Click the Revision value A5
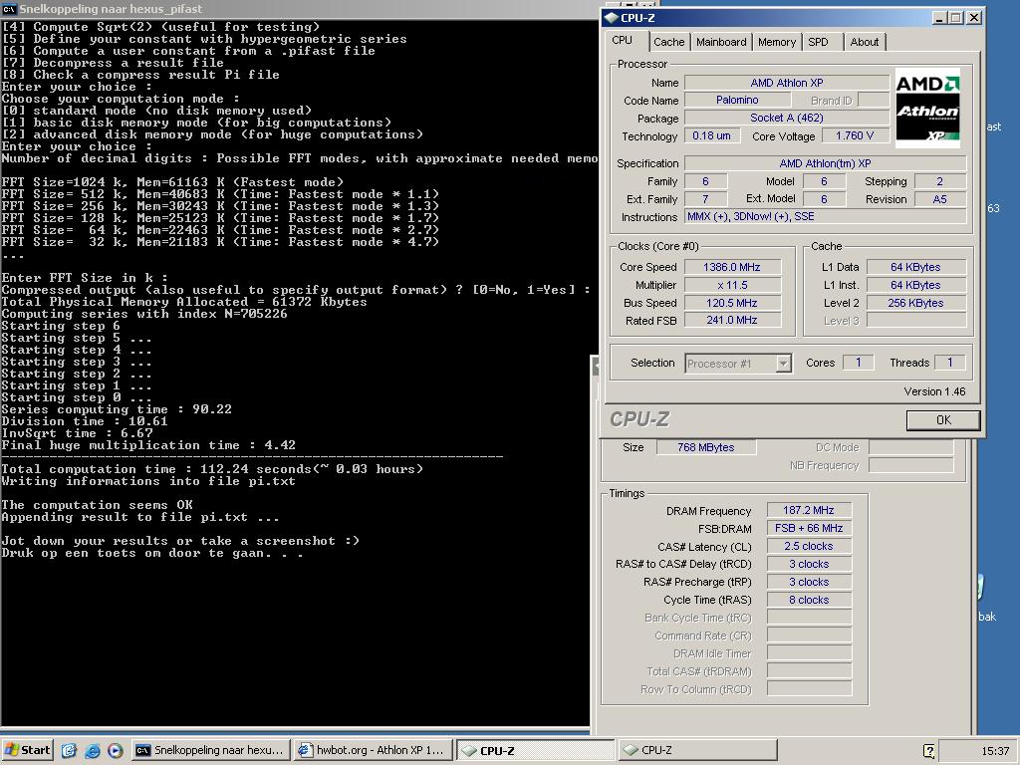Screen dimensions: 1020x765 (940, 199)
